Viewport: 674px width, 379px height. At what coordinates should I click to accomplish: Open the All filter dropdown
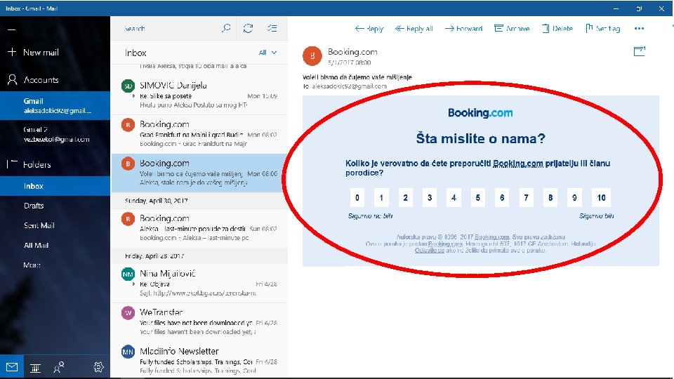[x=267, y=53]
